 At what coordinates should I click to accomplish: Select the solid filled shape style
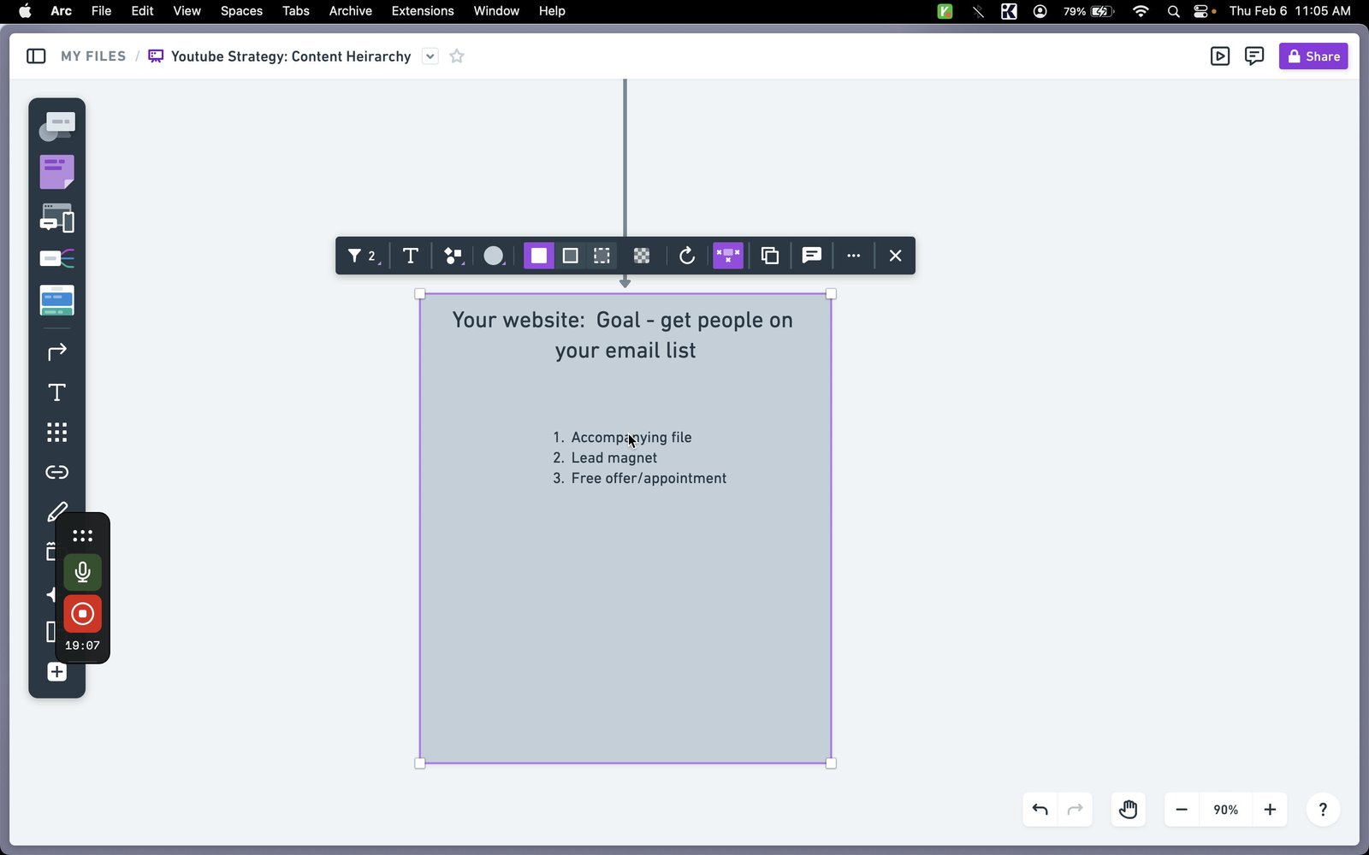coord(539,256)
